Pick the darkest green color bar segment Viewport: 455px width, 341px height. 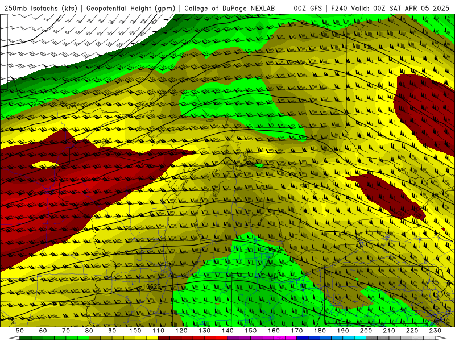coord(26,338)
